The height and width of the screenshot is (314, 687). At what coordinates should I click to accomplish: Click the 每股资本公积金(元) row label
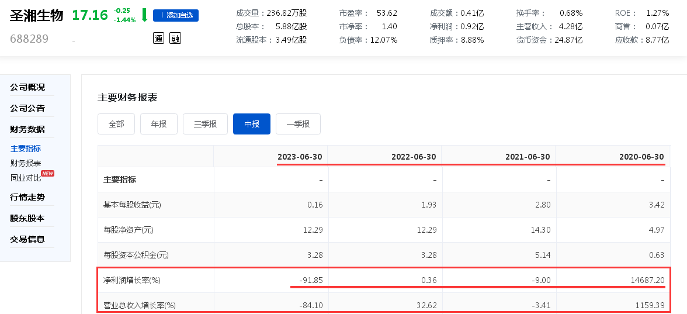click(x=136, y=255)
